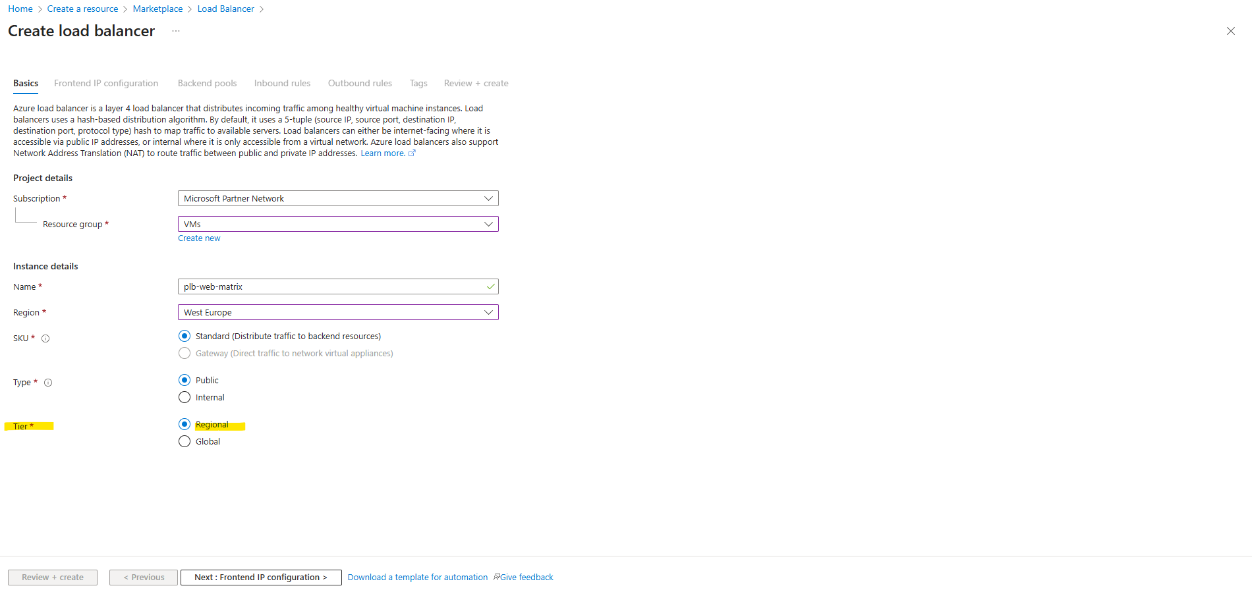Close the Create load balancer blade

tap(1230, 31)
